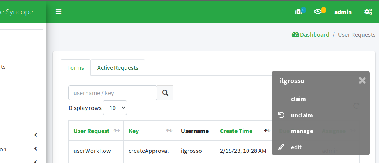Close the ilgrosso actions popup
The width and height of the screenshot is (379, 163).
pos(362,80)
